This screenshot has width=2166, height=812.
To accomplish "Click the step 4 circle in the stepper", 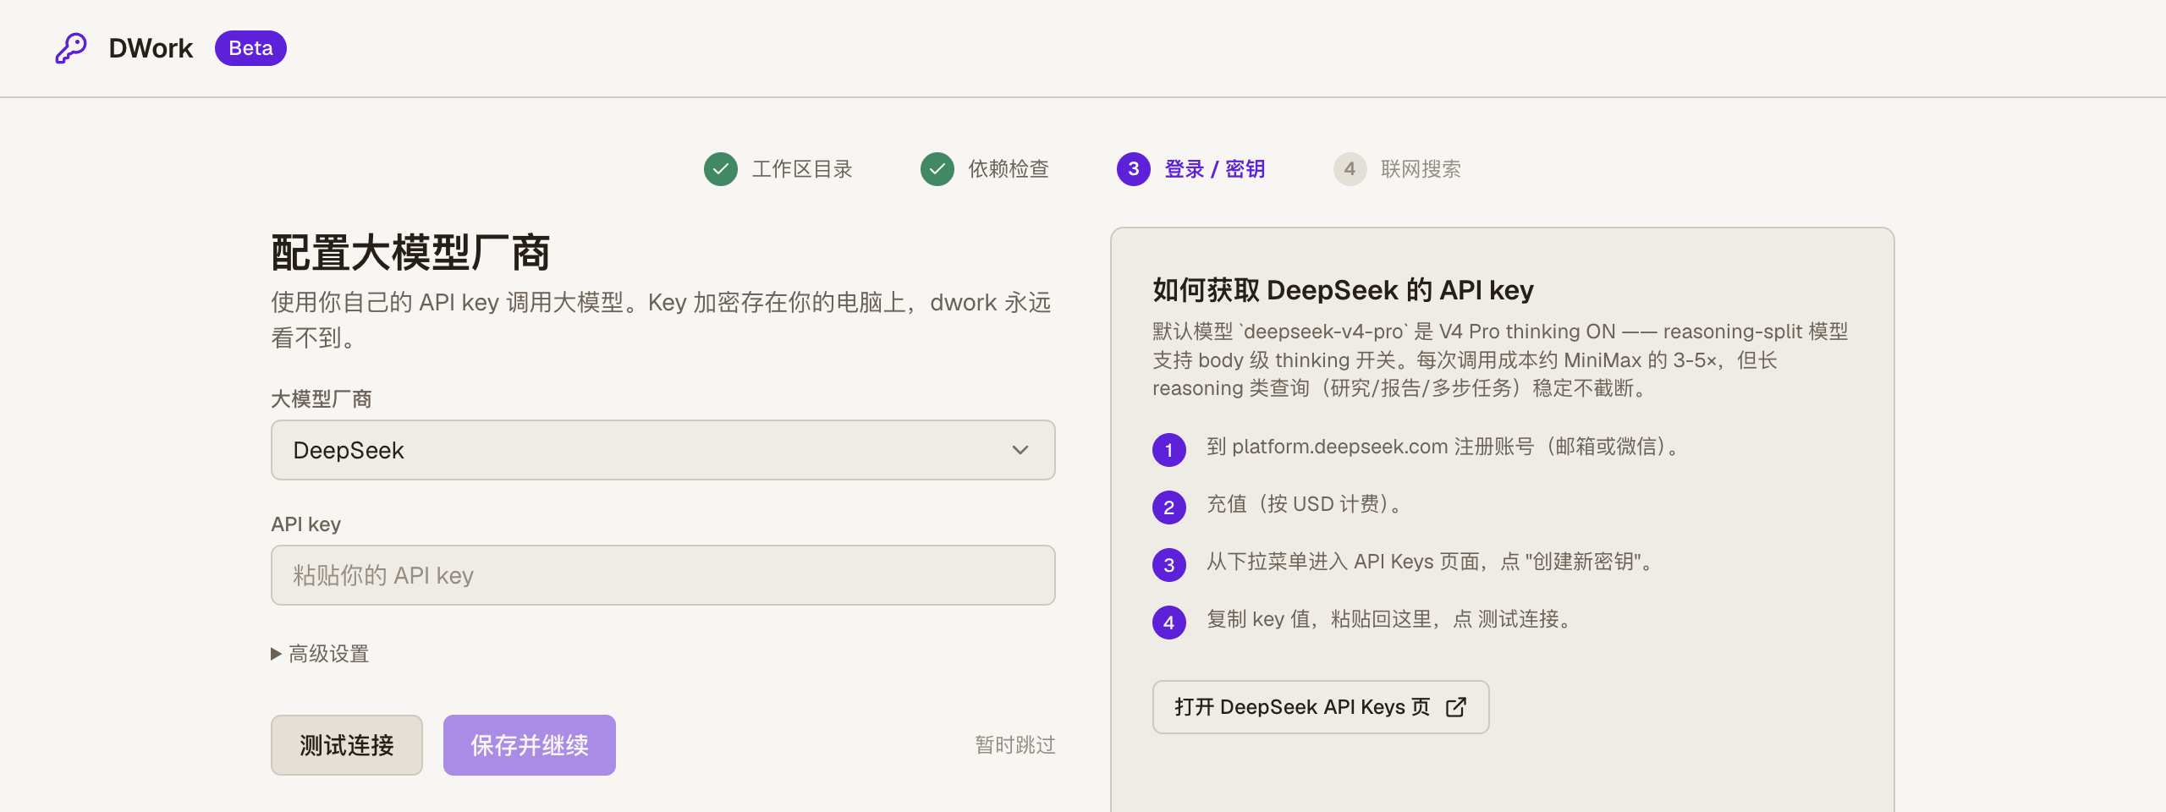I will tap(1350, 169).
